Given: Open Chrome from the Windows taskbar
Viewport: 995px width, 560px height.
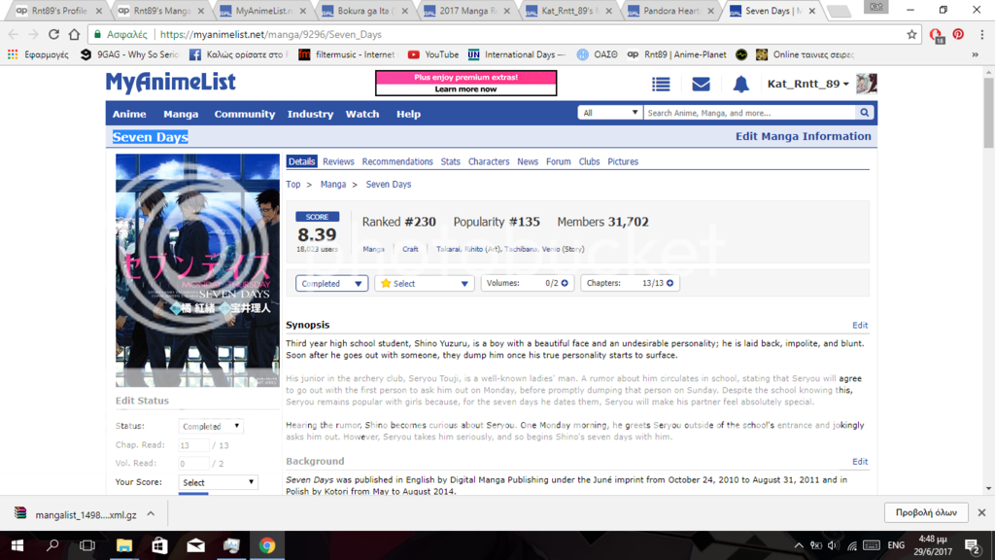Looking at the screenshot, I should 266,545.
